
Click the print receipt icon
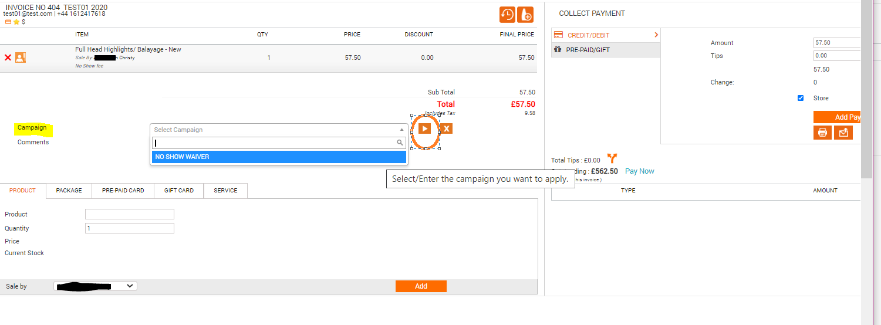(x=822, y=133)
